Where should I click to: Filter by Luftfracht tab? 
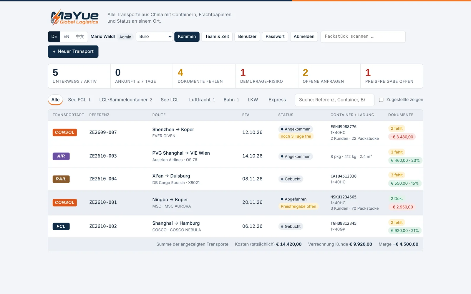click(x=202, y=100)
